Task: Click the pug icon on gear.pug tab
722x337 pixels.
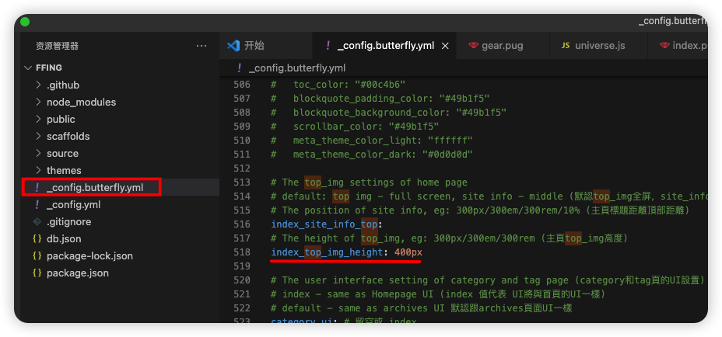Action: [473, 46]
